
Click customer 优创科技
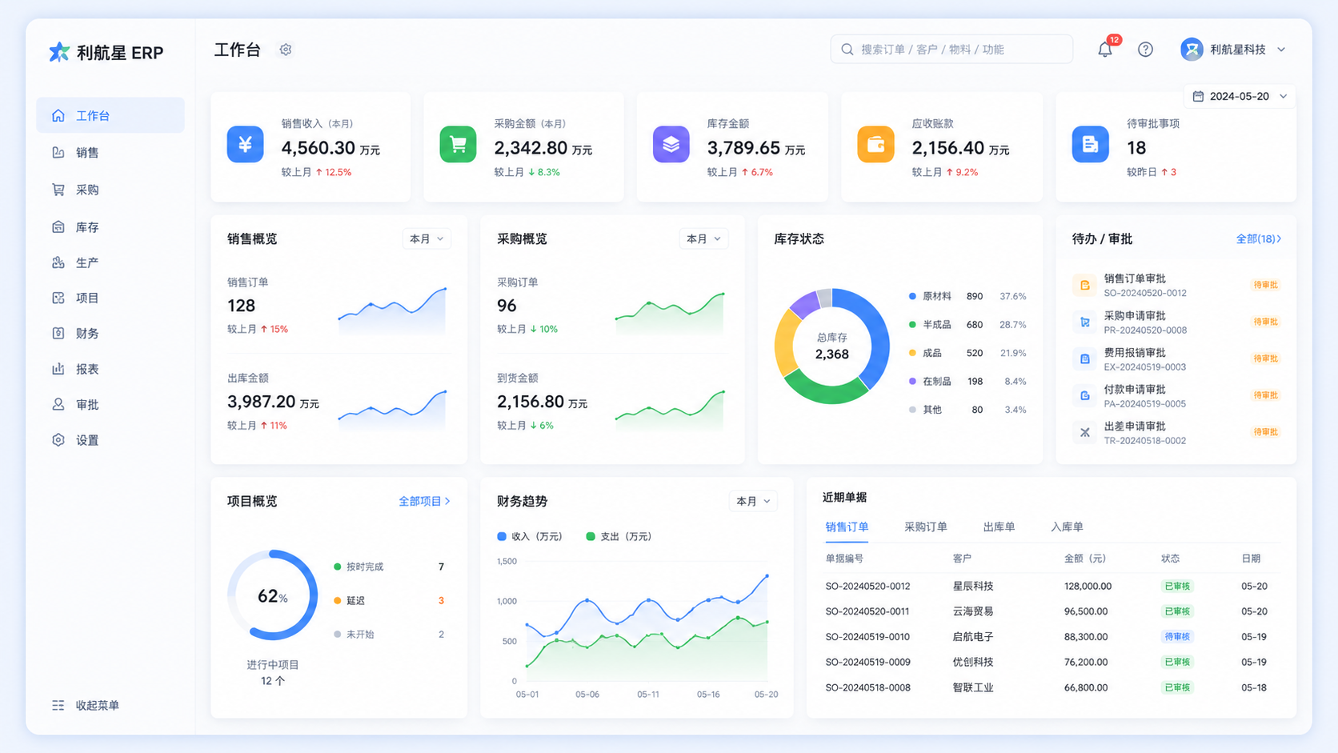pyautogui.click(x=973, y=662)
